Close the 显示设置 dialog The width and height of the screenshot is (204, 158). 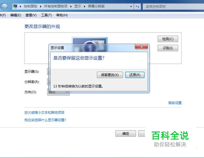(142, 46)
